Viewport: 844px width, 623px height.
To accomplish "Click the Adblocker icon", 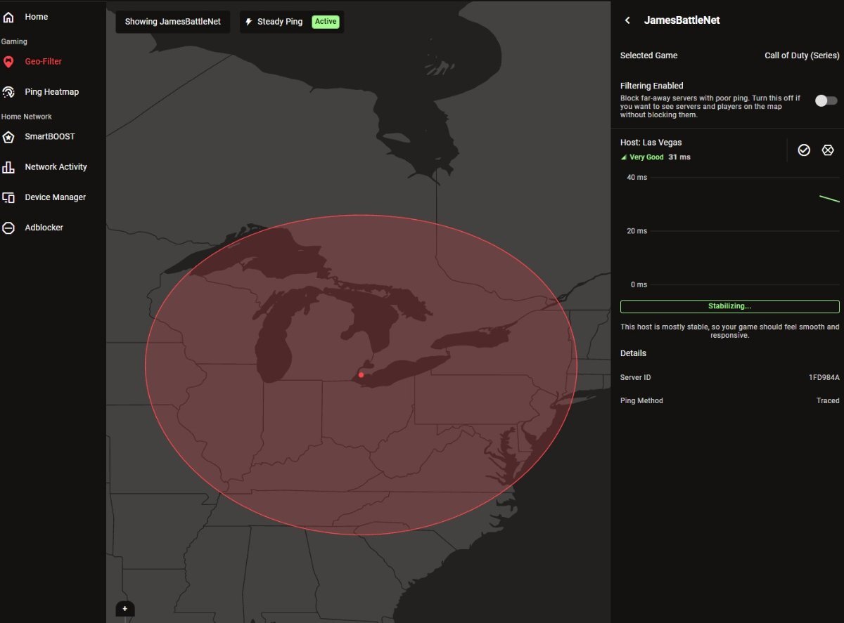I will [8, 228].
